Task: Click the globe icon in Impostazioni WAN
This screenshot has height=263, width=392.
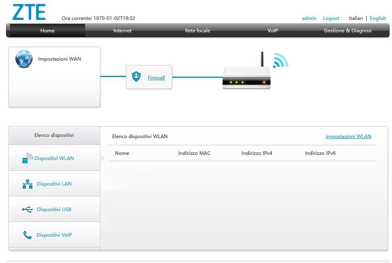Action: (24, 59)
